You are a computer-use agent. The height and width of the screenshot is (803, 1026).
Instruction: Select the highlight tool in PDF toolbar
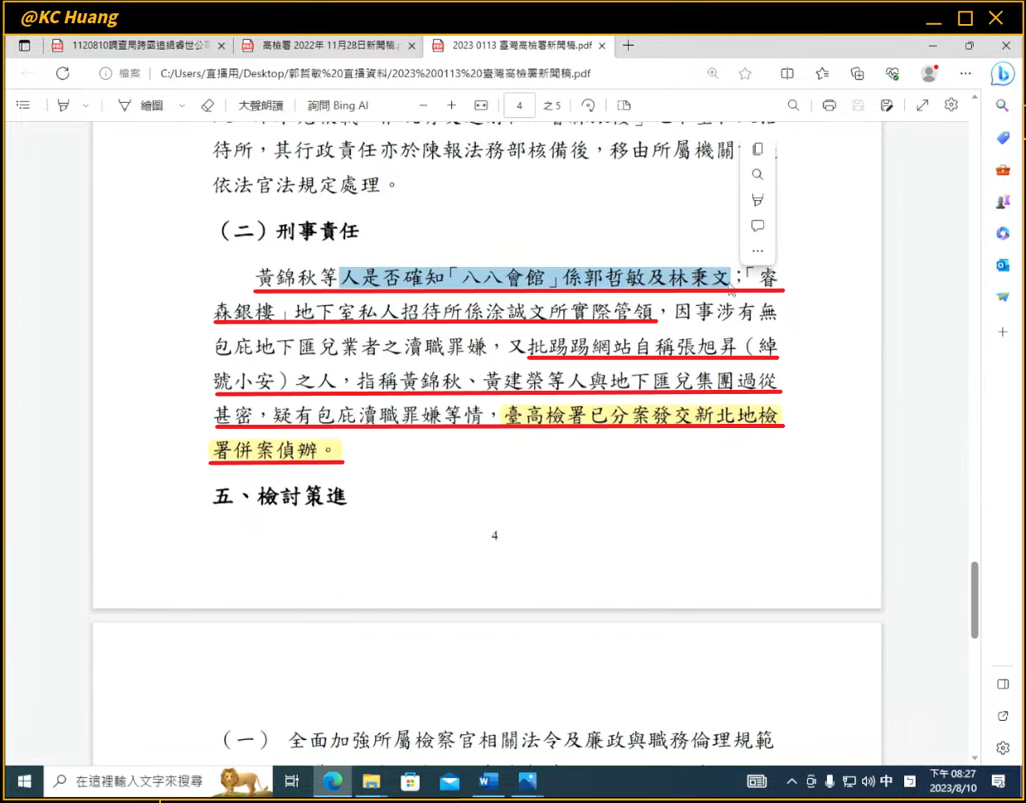coord(64,105)
